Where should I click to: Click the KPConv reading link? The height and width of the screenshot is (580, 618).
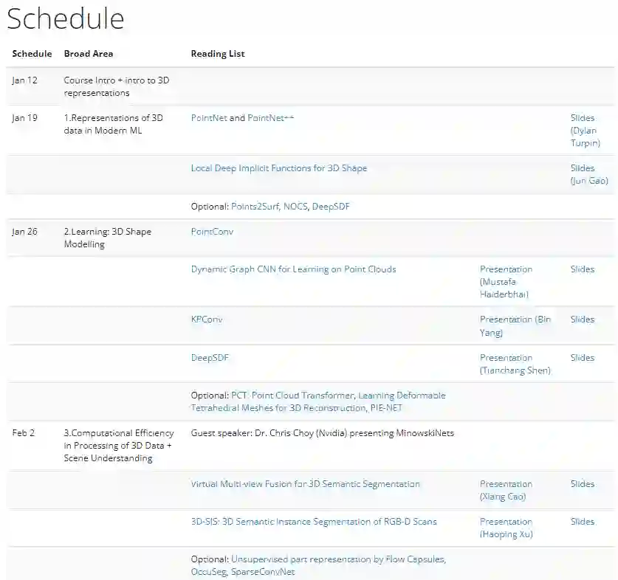(207, 320)
